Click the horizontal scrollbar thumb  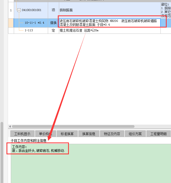[73, 127]
